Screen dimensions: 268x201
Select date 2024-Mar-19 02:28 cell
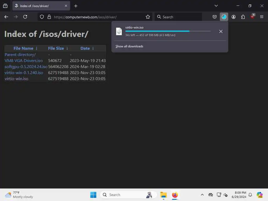(87, 67)
